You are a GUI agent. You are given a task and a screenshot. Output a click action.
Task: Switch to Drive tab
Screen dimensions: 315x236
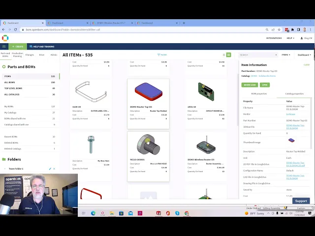click(41, 55)
